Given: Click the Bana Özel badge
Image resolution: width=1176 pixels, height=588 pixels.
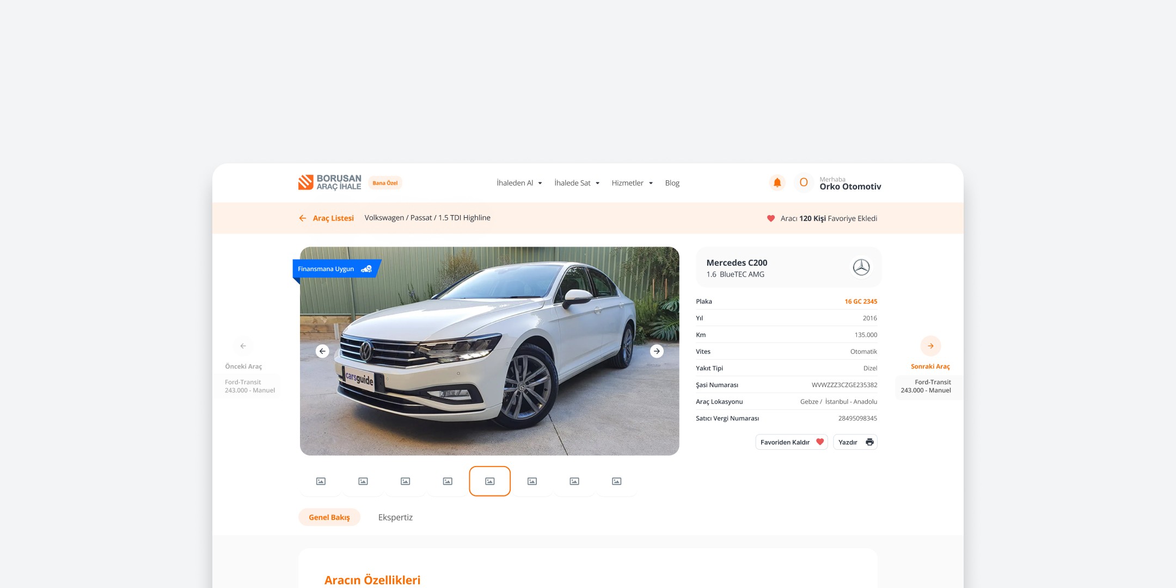Looking at the screenshot, I should pos(385,183).
